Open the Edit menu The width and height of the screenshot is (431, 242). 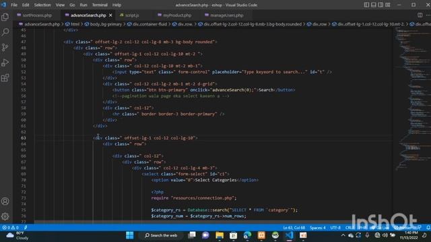click(x=26, y=5)
